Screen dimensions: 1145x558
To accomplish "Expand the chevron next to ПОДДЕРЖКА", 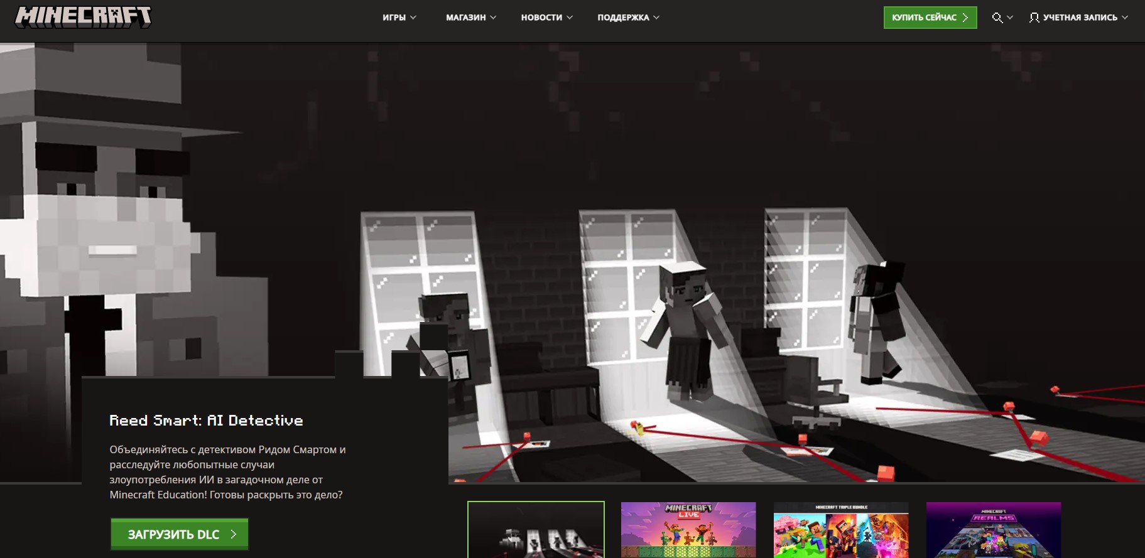I will 656,18.
